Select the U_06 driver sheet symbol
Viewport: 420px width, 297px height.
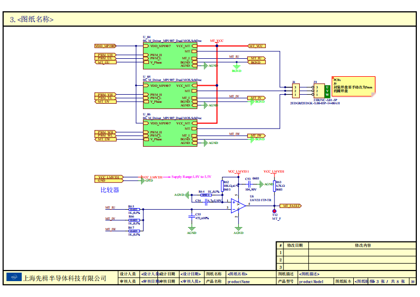point(170,133)
